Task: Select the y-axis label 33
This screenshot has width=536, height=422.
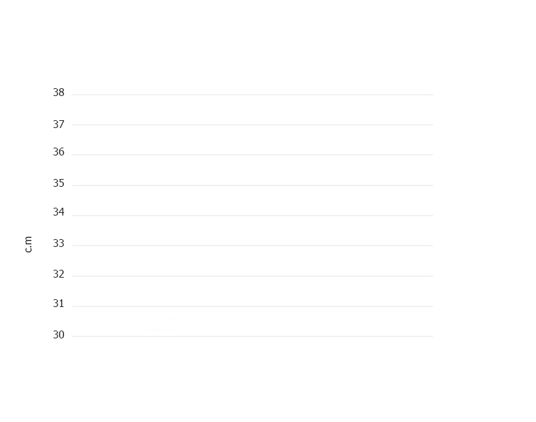Action: (x=58, y=244)
